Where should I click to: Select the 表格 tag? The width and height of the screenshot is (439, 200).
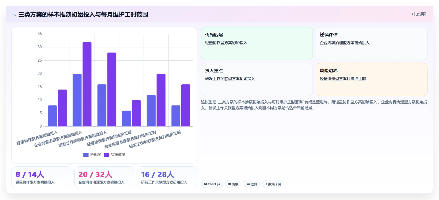pos(233,184)
